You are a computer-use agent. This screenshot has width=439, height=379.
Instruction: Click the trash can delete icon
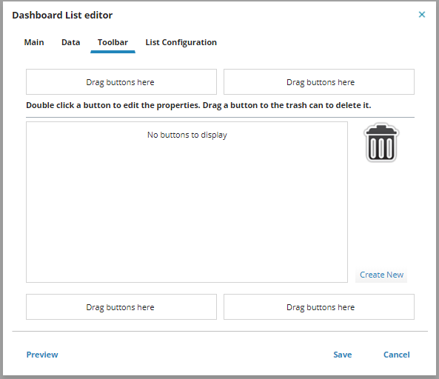tap(381, 142)
